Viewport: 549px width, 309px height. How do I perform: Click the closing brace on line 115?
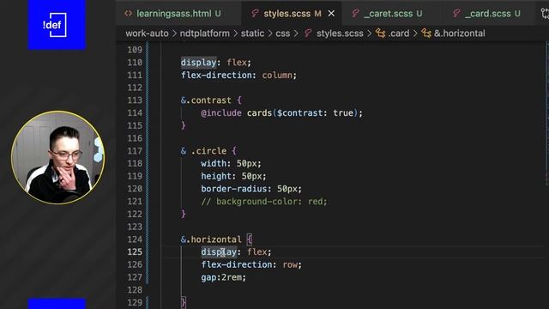(x=183, y=125)
